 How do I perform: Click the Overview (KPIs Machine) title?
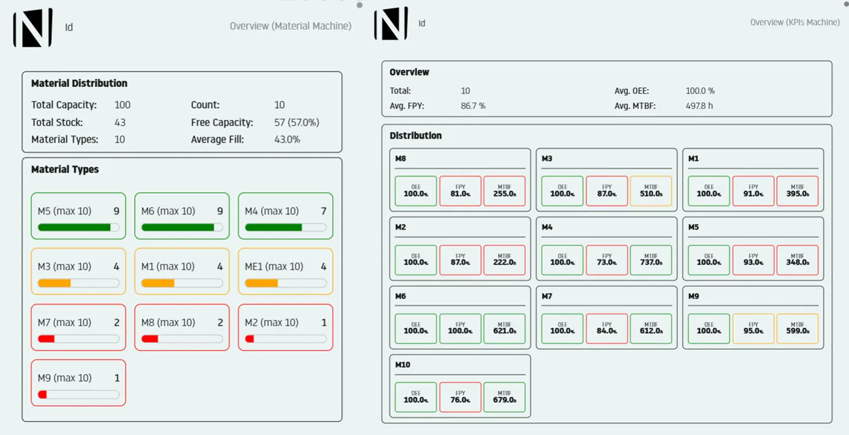[795, 22]
